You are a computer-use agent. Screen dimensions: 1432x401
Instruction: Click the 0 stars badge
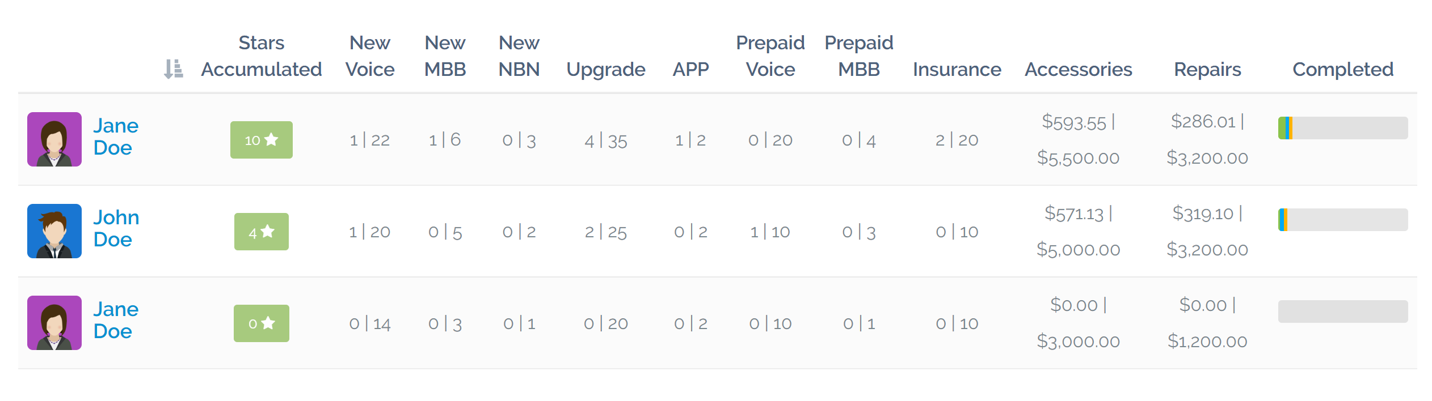pyautogui.click(x=262, y=323)
